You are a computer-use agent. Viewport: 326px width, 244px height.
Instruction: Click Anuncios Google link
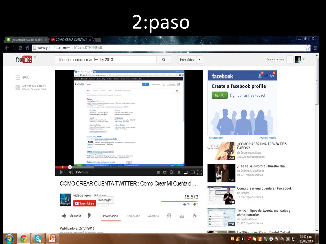tap(268, 138)
